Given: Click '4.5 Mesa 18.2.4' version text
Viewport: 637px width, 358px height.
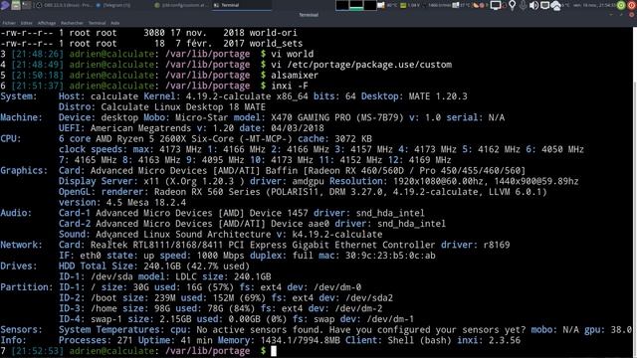Looking at the screenshot, I should pos(146,202).
